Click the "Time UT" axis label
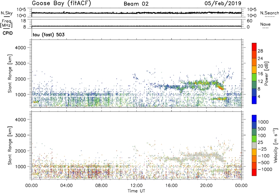279x193 pixels. pos(136,191)
